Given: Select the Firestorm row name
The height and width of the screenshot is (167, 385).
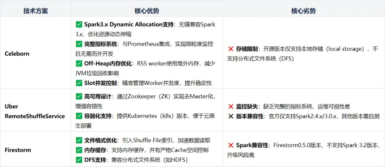Looking at the screenshot, I should pyautogui.click(x=18, y=150).
